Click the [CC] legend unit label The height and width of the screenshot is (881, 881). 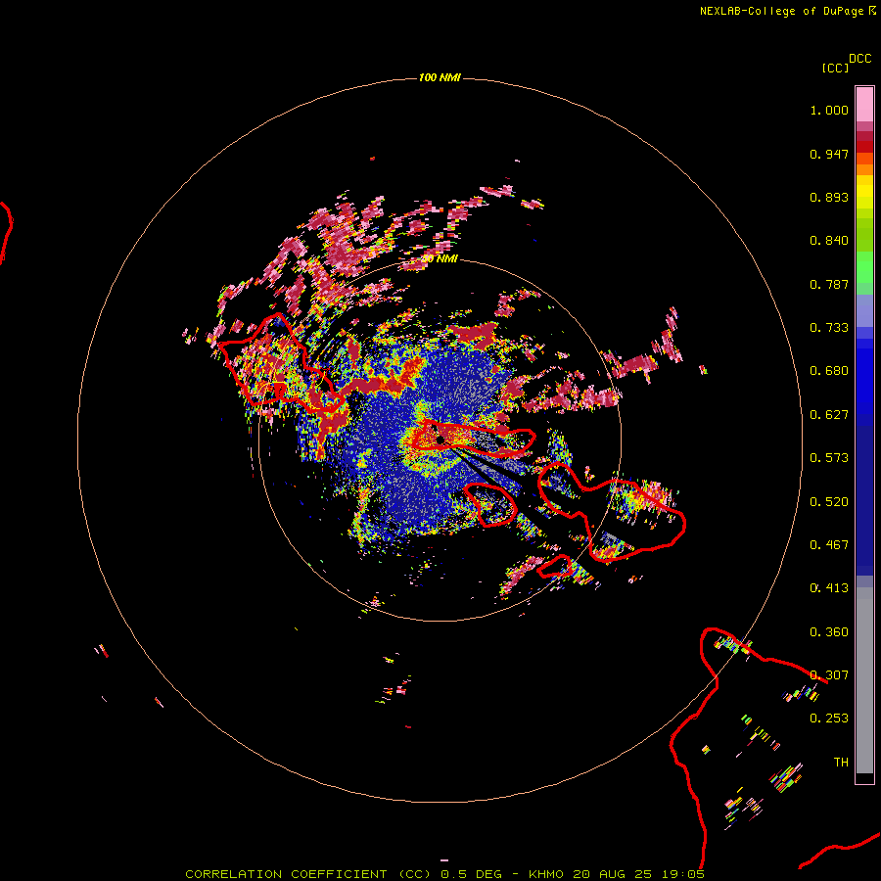click(835, 68)
